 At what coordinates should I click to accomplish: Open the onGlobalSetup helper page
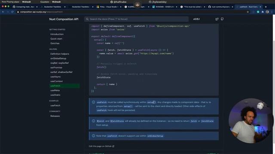point(58,58)
